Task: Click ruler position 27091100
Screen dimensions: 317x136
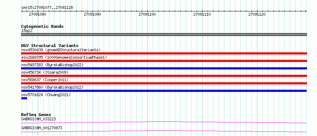Action: click(x=147, y=14)
